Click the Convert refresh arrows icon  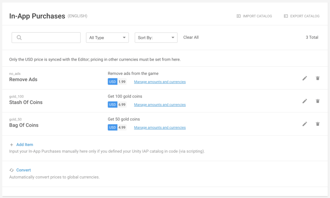click(x=12, y=170)
